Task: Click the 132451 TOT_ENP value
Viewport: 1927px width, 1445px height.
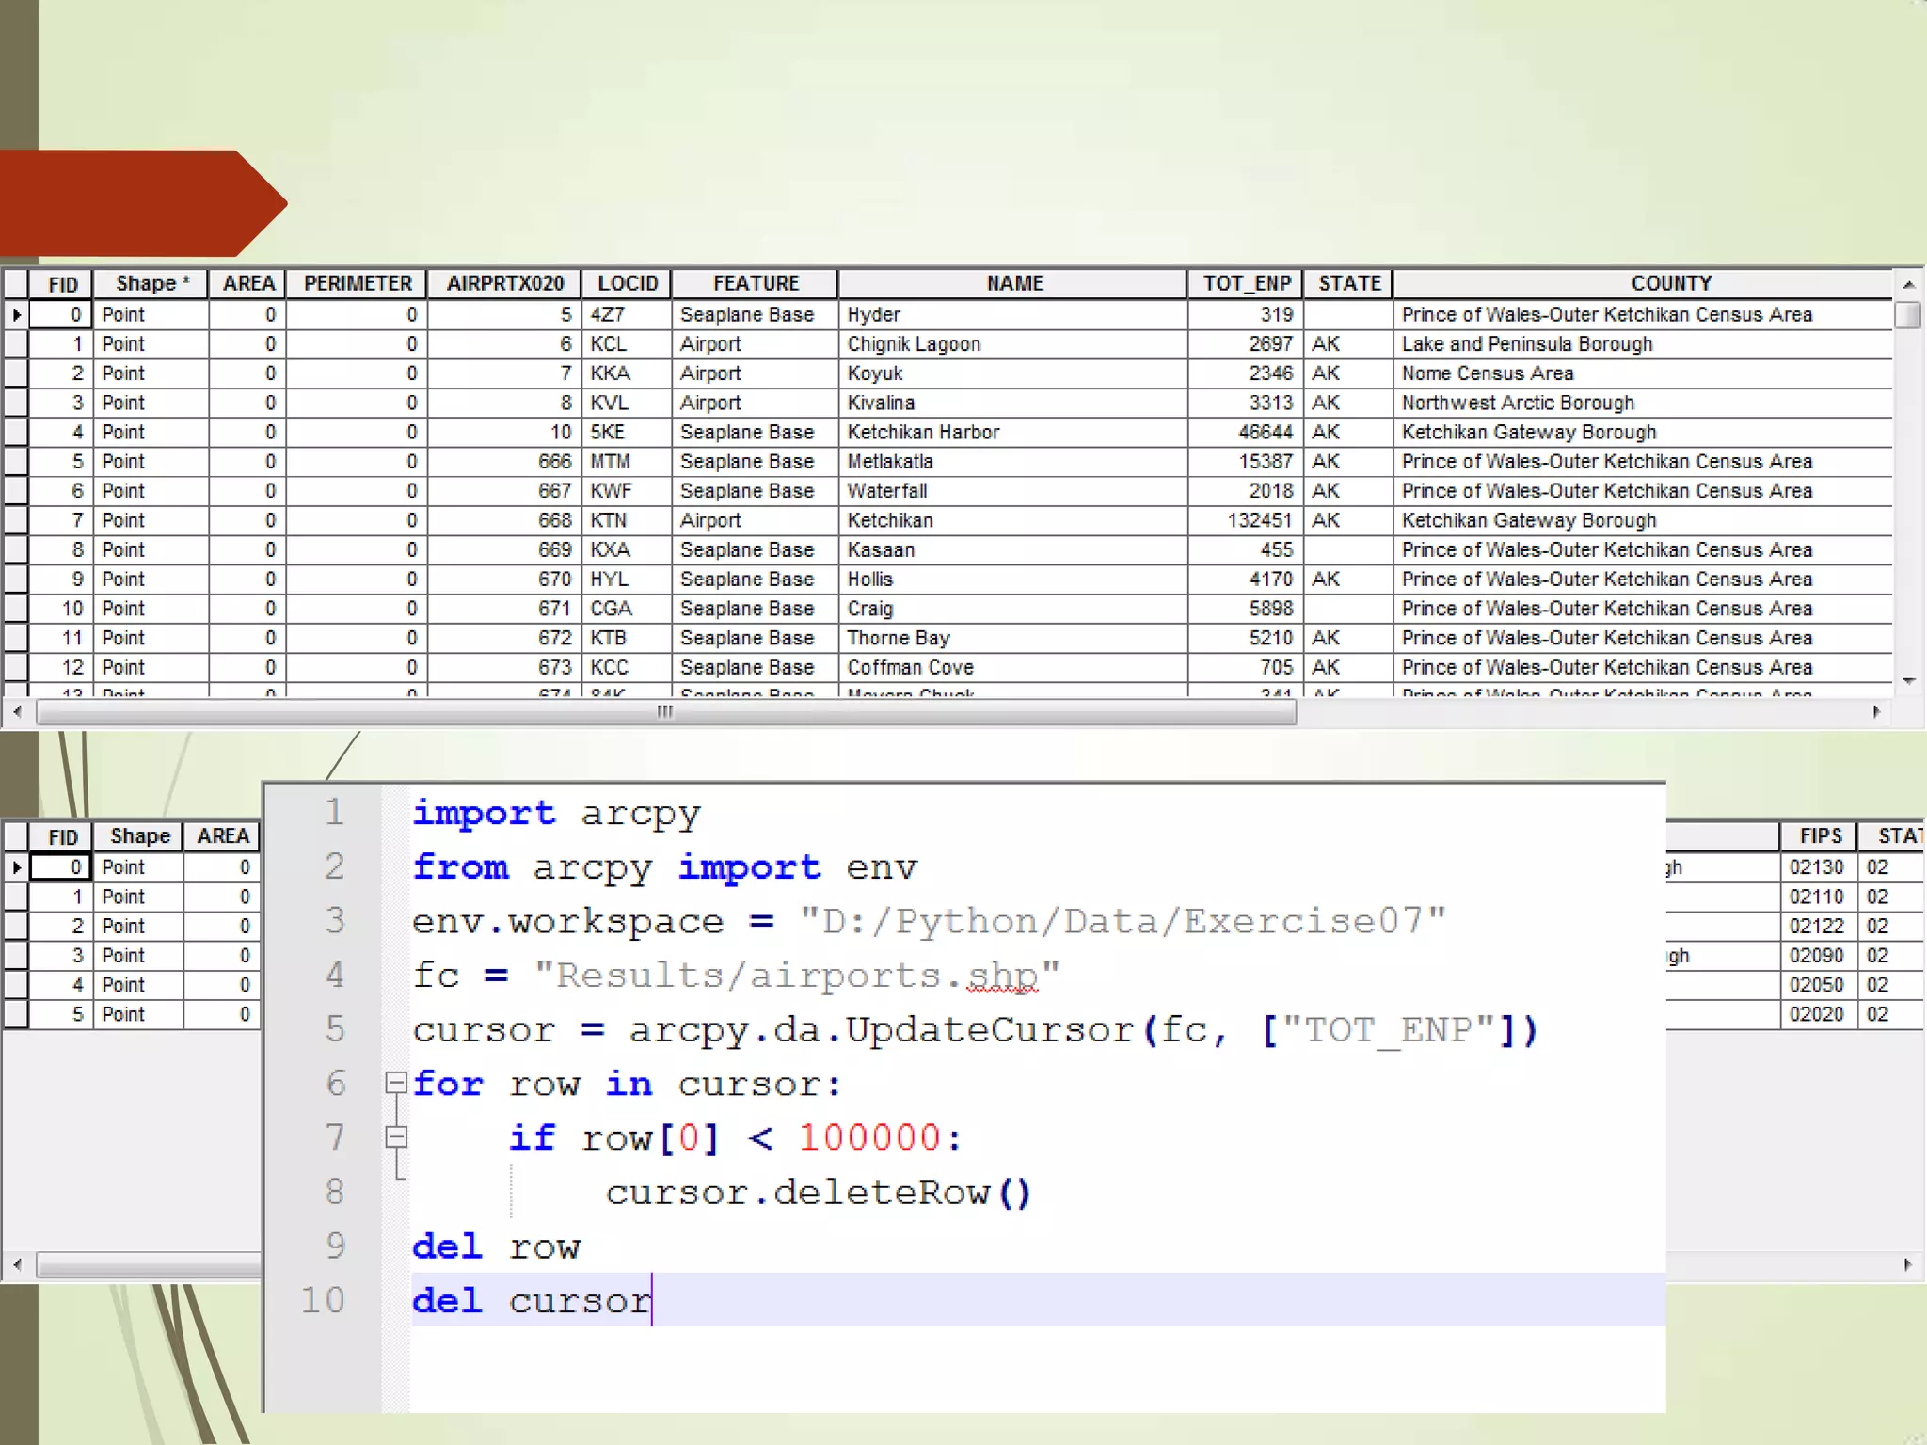Action: point(1260,520)
